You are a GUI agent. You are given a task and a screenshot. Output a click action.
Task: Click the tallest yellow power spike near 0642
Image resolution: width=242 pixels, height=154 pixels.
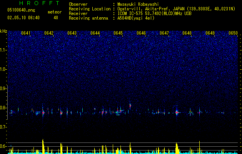(x=43, y=146)
